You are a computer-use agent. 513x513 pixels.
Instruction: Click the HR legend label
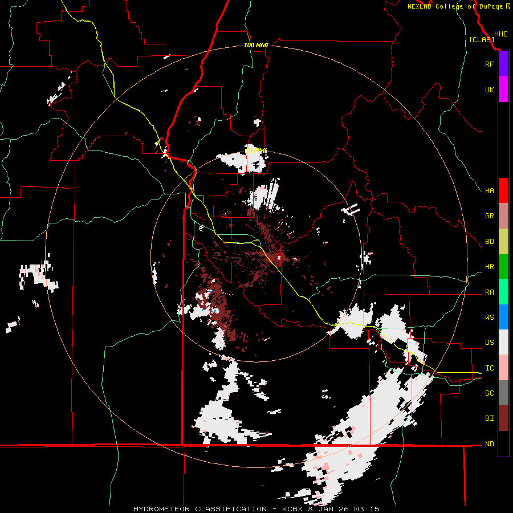pyautogui.click(x=489, y=267)
